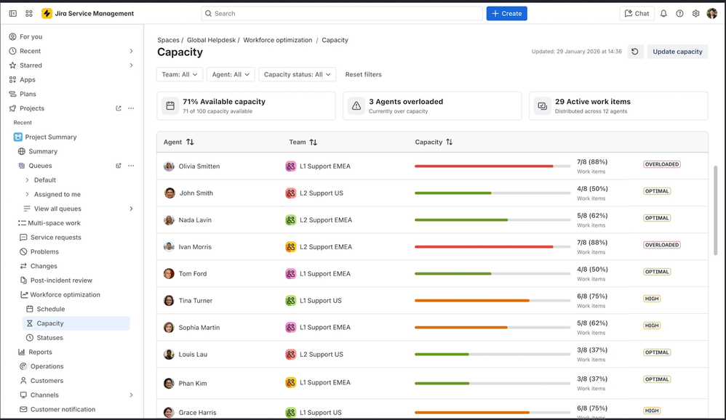The image size is (726, 420).
Task: Expand the Default queue tree item
Action: tap(28, 180)
